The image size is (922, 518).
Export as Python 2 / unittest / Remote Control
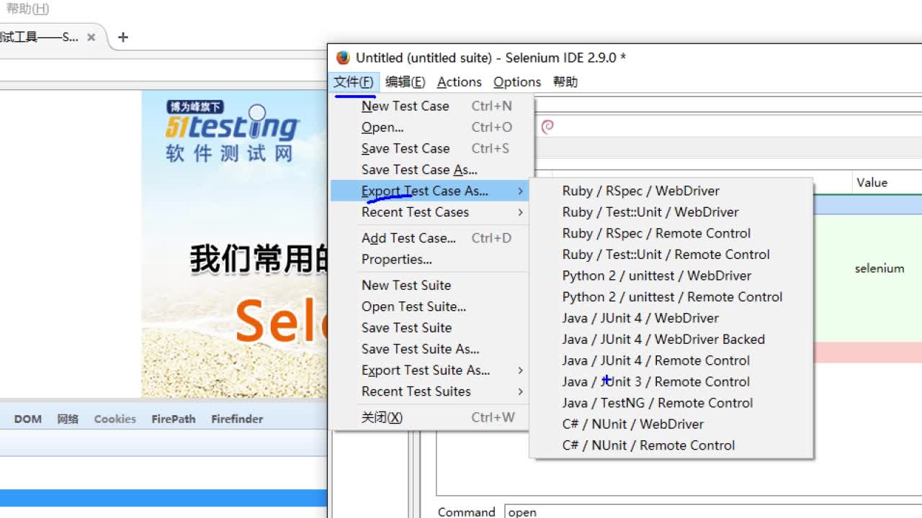tap(671, 297)
